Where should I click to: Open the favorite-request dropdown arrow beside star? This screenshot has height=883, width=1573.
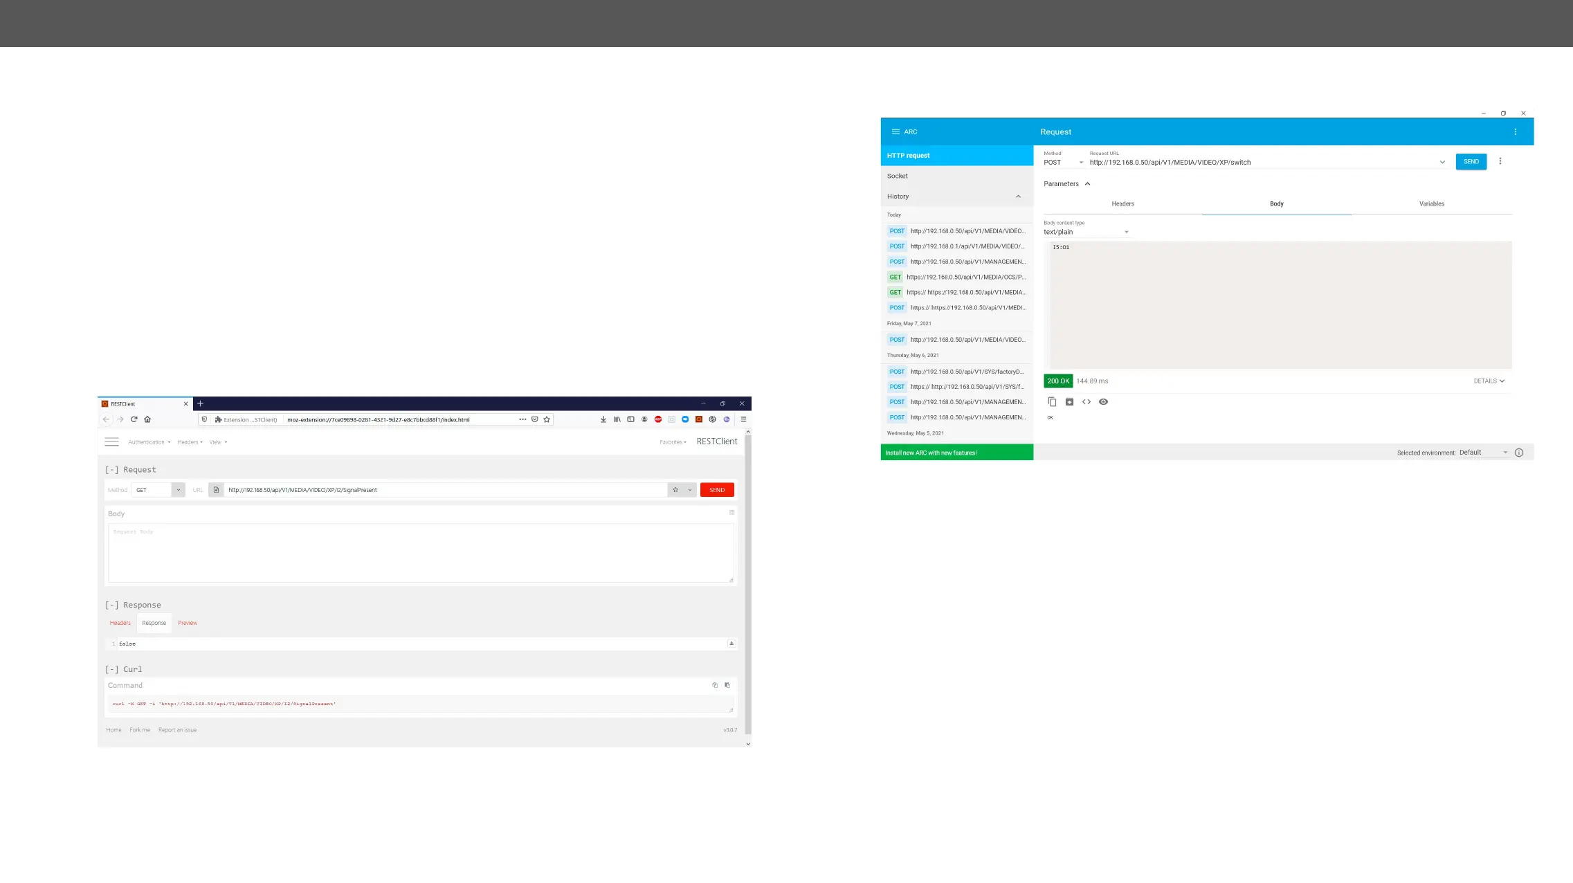(690, 490)
